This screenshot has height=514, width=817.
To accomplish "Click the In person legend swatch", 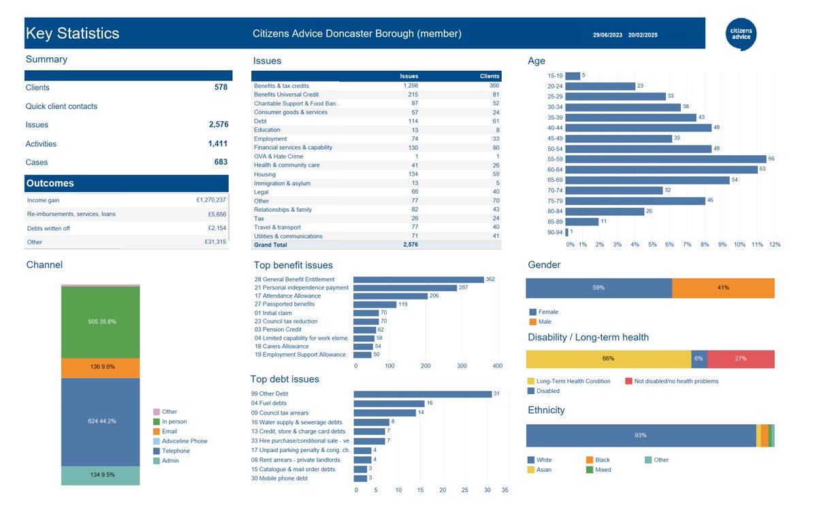I will coord(157,421).
